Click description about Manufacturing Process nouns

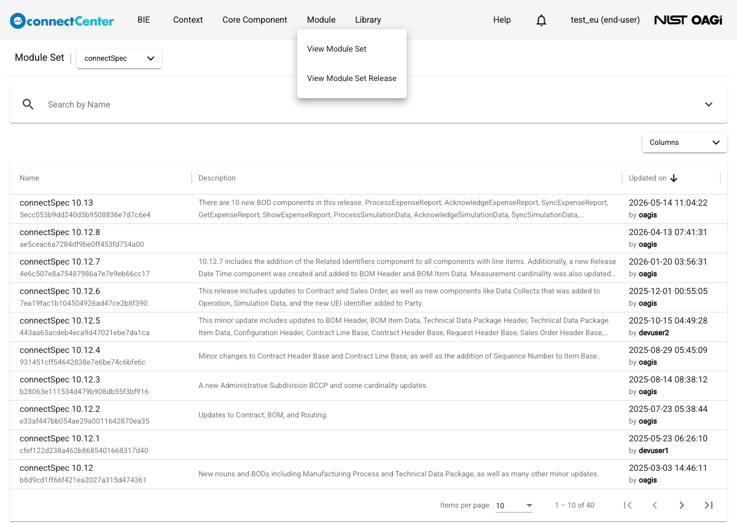tap(399, 474)
